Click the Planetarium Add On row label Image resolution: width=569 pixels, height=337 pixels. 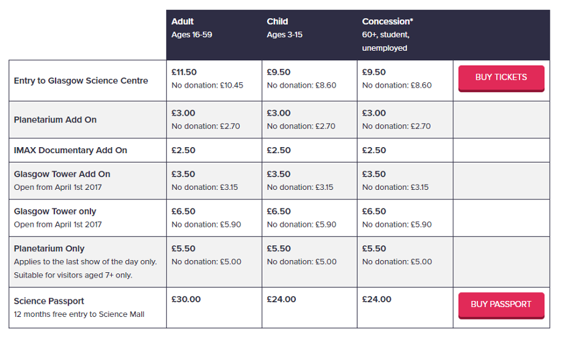click(56, 120)
